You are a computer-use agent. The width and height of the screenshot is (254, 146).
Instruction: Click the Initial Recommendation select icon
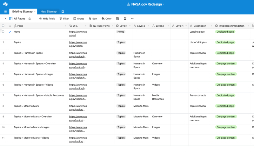point(217,26)
